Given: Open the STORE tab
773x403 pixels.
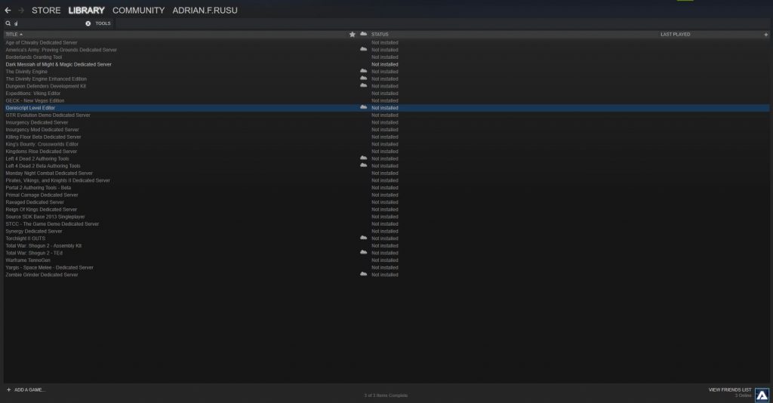Looking at the screenshot, I should [x=46, y=11].
